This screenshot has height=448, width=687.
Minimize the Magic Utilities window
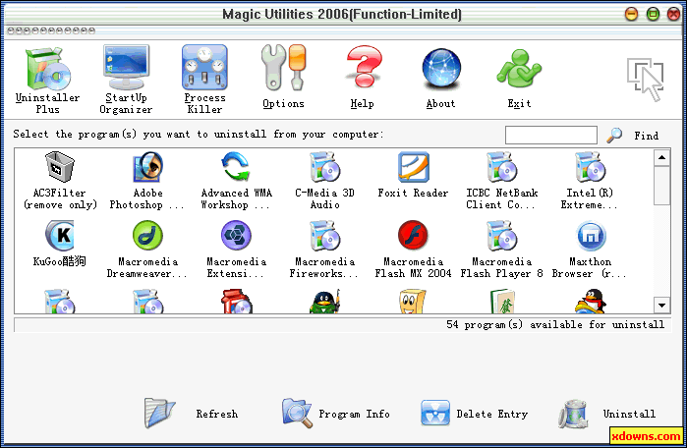click(x=631, y=14)
